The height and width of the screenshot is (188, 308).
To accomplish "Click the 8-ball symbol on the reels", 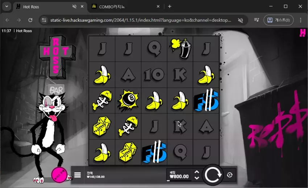I will (x=128, y=101).
